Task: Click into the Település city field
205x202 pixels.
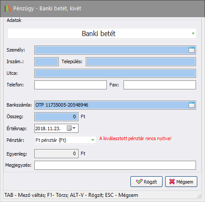Action: click(141, 62)
